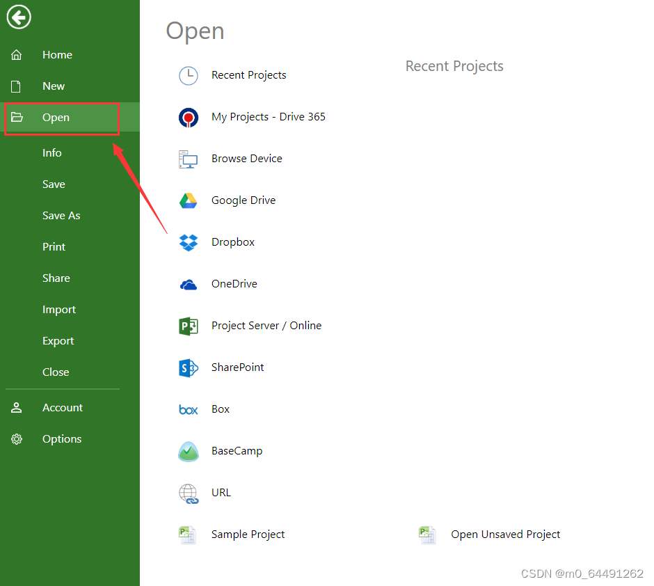Click the Open folder icon in sidebar
Viewport: 654px width, 586px height.
(x=17, y=117)
